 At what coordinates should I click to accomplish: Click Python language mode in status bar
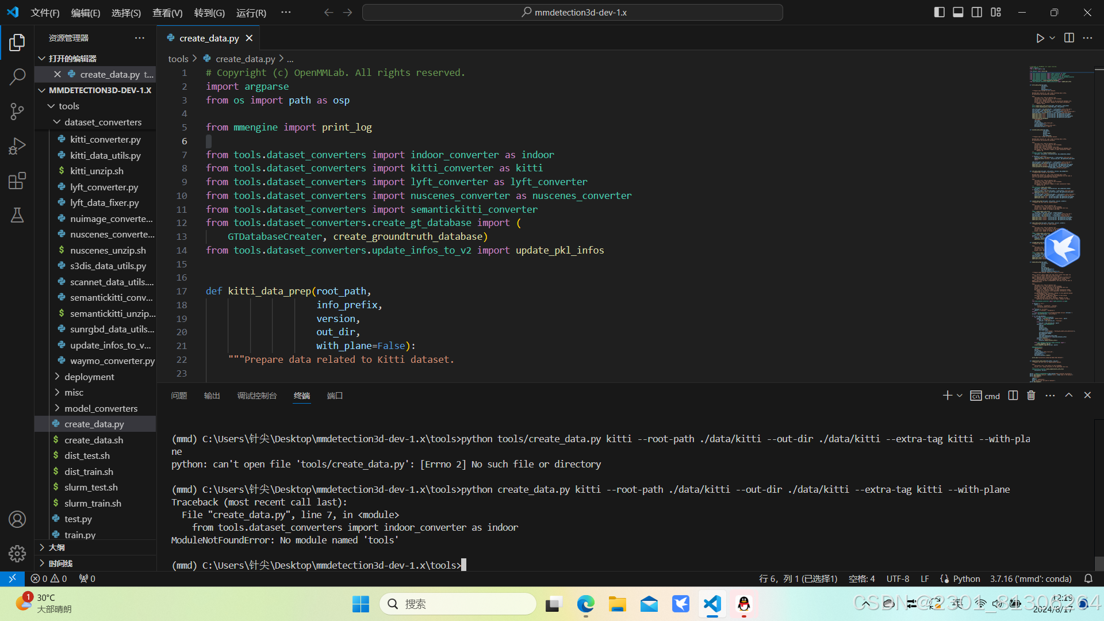(x=966, y=579)
